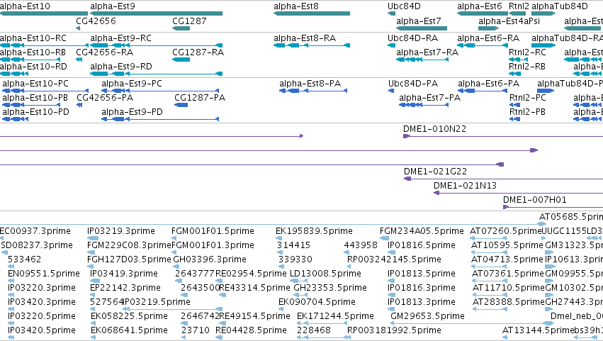Click protein alpha-Est8-PA

pyautogui.click(x=310, y=84)
